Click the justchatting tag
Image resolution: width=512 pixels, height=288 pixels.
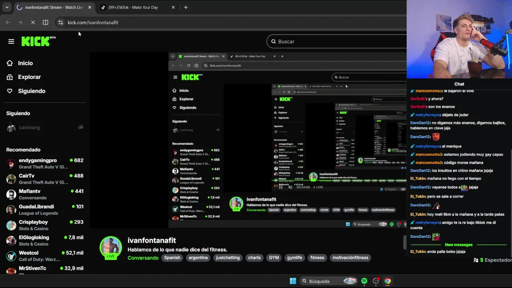(x=228, y=258)
